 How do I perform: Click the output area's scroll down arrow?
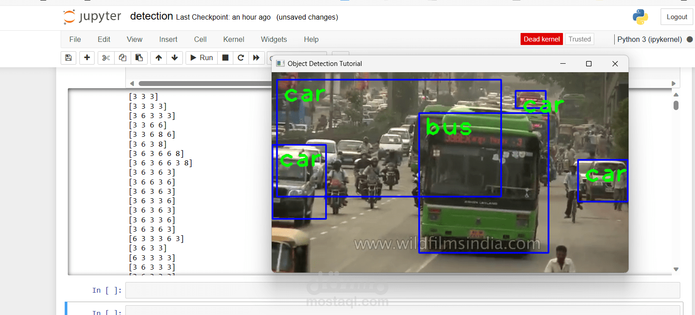(x=676, y=269)
